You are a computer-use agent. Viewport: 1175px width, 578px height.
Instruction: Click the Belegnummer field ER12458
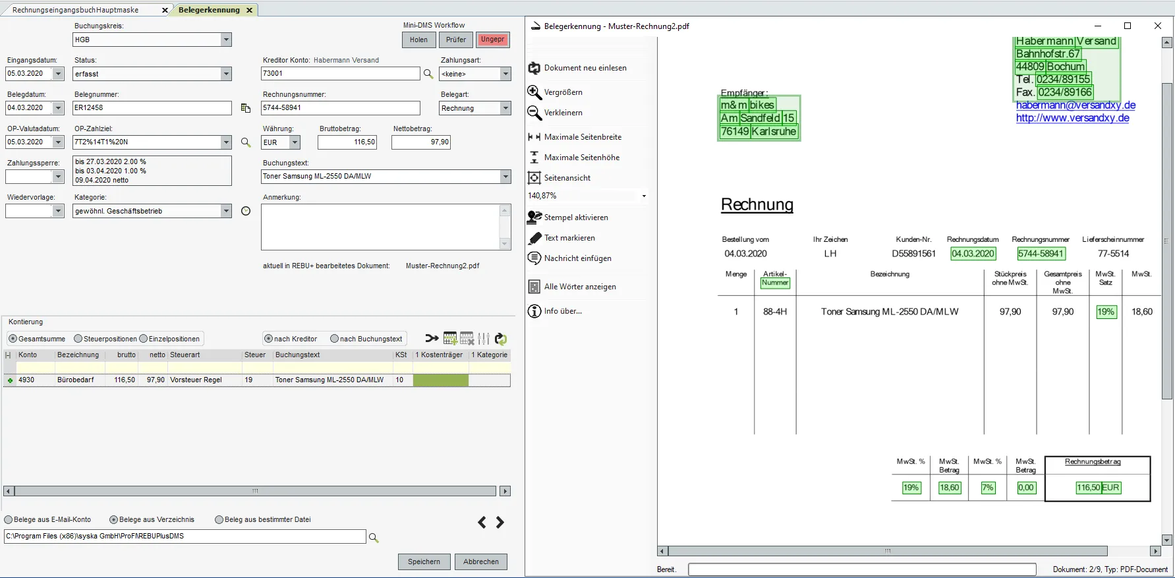click(152, 108)
